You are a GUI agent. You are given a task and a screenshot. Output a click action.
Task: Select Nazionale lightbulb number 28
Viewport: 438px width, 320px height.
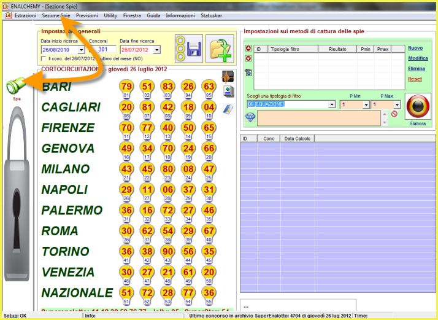167,295
